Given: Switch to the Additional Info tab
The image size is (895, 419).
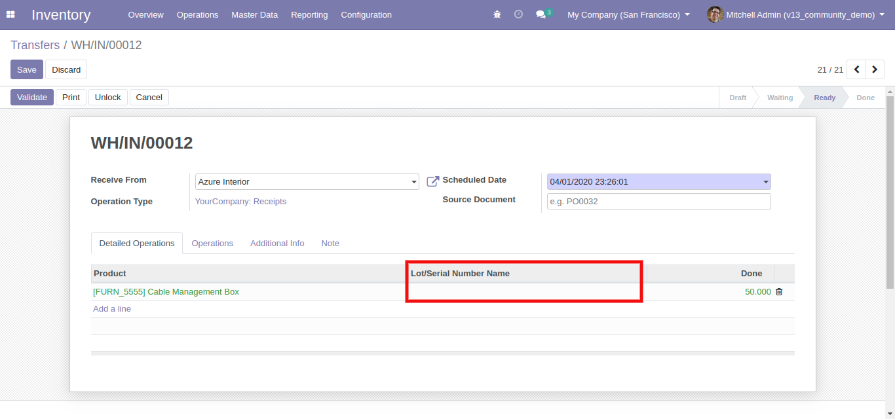Looking at the screenshot, I should pos(277,244).
